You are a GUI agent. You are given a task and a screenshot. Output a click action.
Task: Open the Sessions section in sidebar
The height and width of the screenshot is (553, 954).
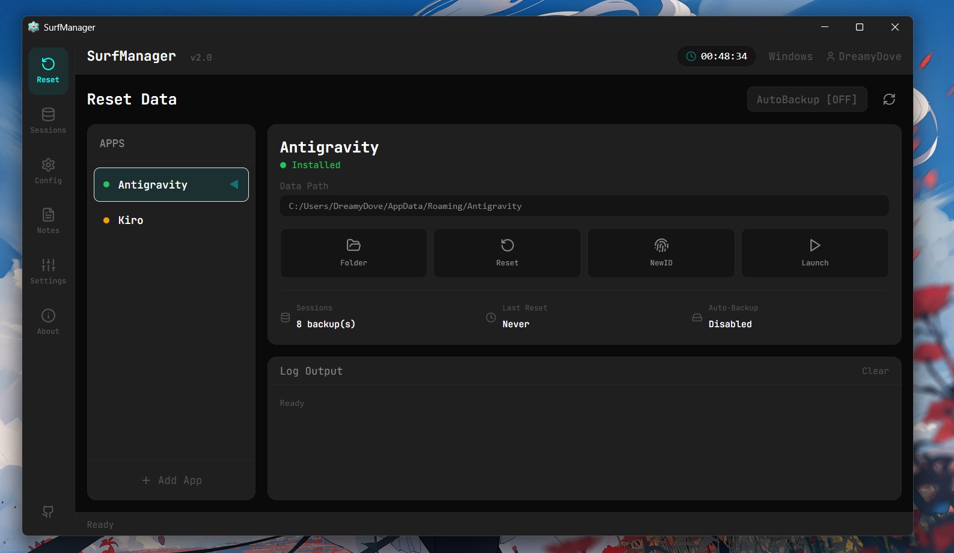(x=48, y=121)
